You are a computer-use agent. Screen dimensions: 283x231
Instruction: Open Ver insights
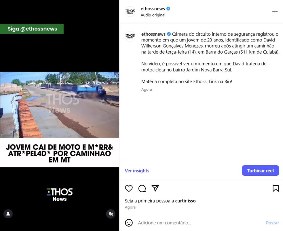137,171
